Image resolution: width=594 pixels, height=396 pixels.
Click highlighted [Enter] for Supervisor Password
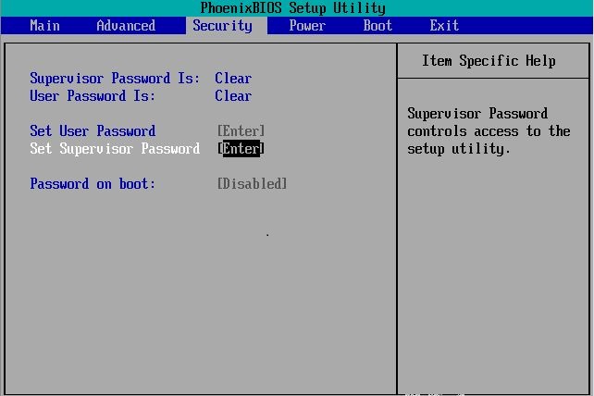coord(241,149)
